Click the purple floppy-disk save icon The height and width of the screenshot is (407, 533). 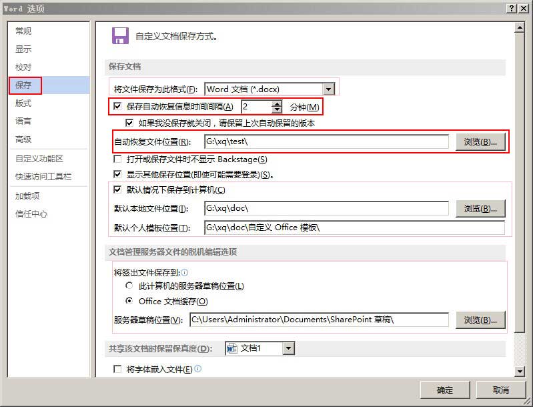click(120, 36)
